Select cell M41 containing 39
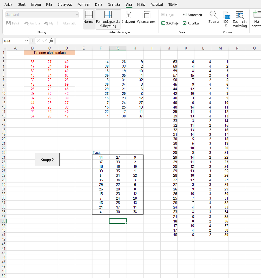Image resolution: width=261 pixels, height=278 pixels. tap(220, 235)
